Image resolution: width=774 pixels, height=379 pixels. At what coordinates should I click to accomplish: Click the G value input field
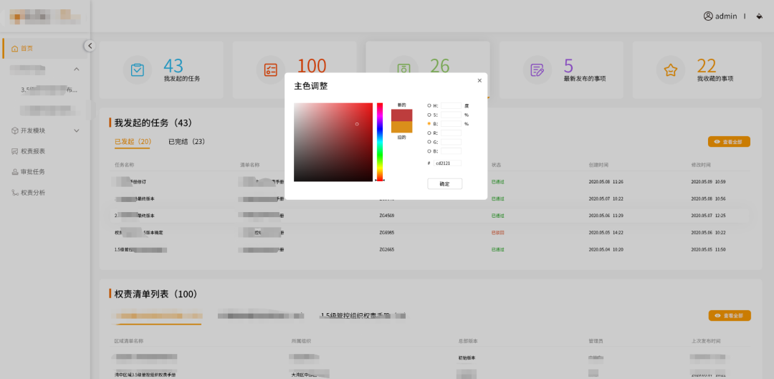coord(451,142)
